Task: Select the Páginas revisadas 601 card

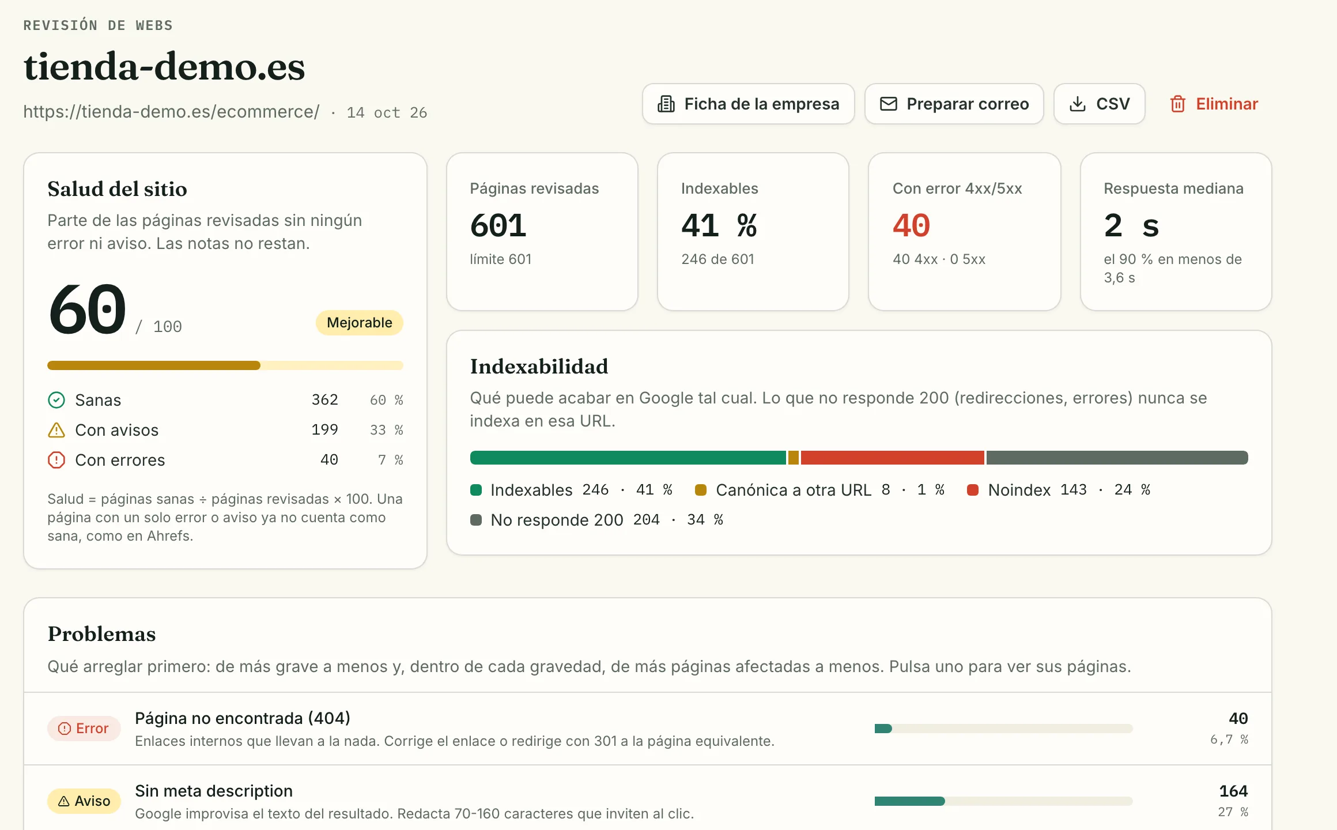Action: pyautogui.click(x=542, y=232)
